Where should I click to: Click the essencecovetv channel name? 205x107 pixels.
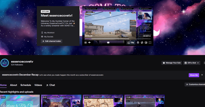(22, 62)
